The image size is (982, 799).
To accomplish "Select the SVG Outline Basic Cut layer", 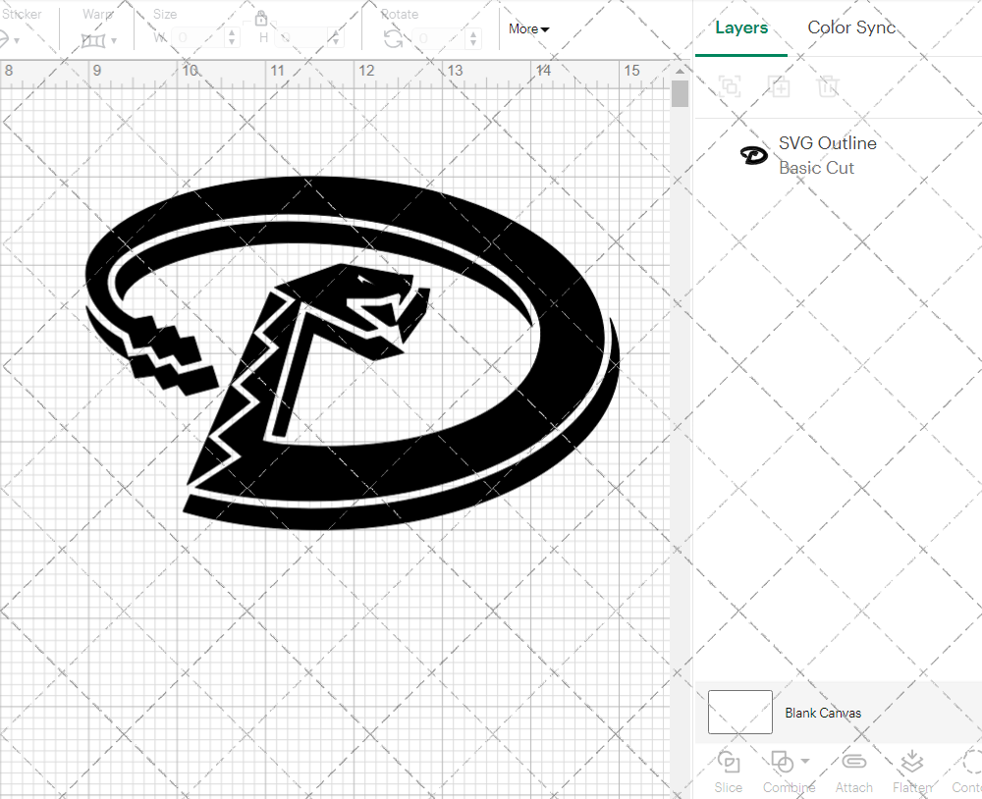I will pos(828,155).
